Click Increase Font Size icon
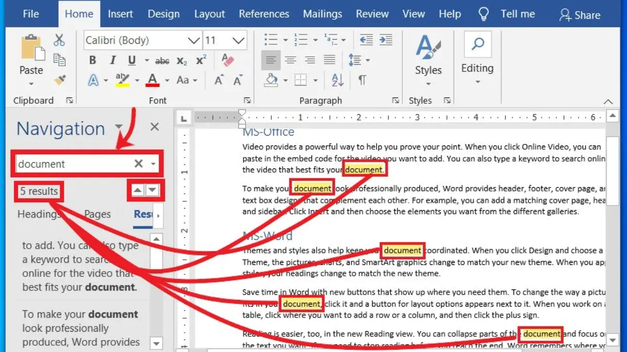This screenshot has height=352, width=627. [219, 80]
